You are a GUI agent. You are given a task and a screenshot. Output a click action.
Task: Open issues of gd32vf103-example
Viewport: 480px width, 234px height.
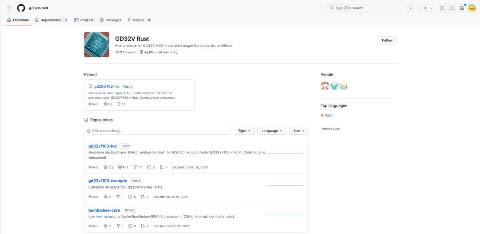132,197
